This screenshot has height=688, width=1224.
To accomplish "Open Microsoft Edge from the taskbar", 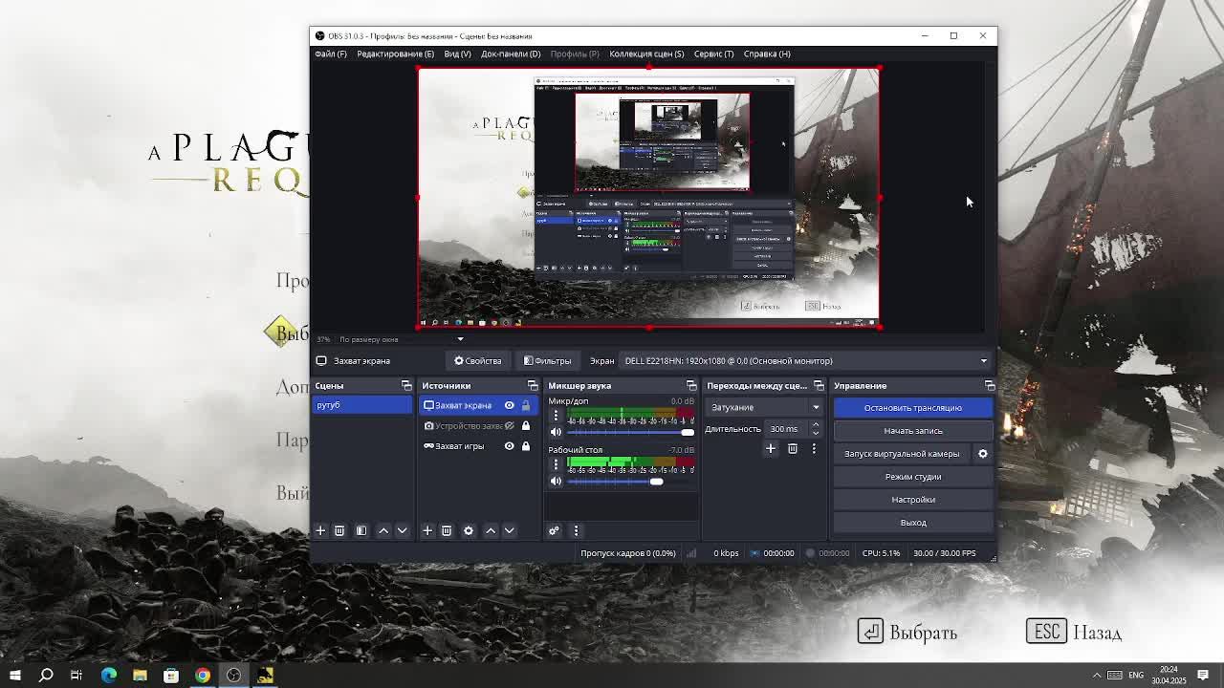I will click(109, 676).
